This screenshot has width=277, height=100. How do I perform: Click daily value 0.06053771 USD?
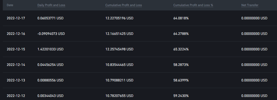[50, 18]
